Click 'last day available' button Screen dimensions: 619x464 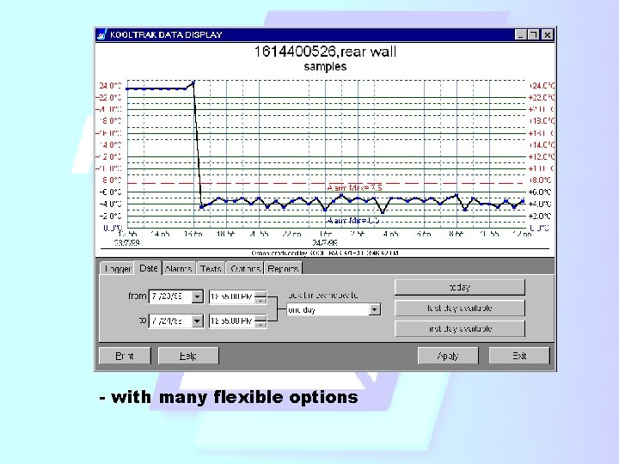460,308
